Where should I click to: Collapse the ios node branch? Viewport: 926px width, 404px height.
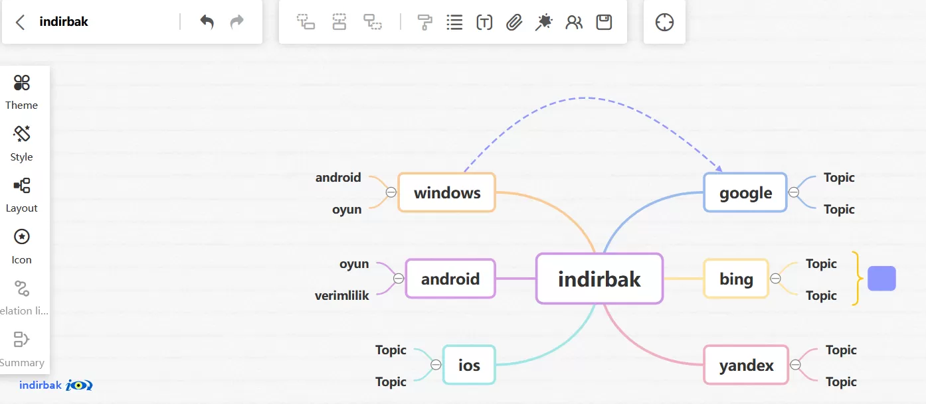point(436,365)
